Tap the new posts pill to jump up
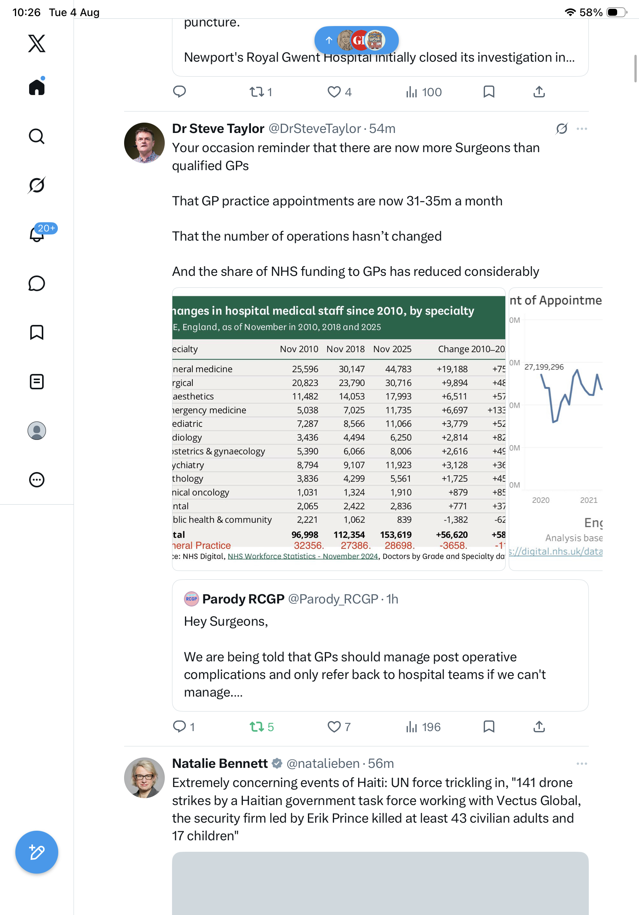The width and height of the screenshot is (639, 915). click(x=357, y=40)
